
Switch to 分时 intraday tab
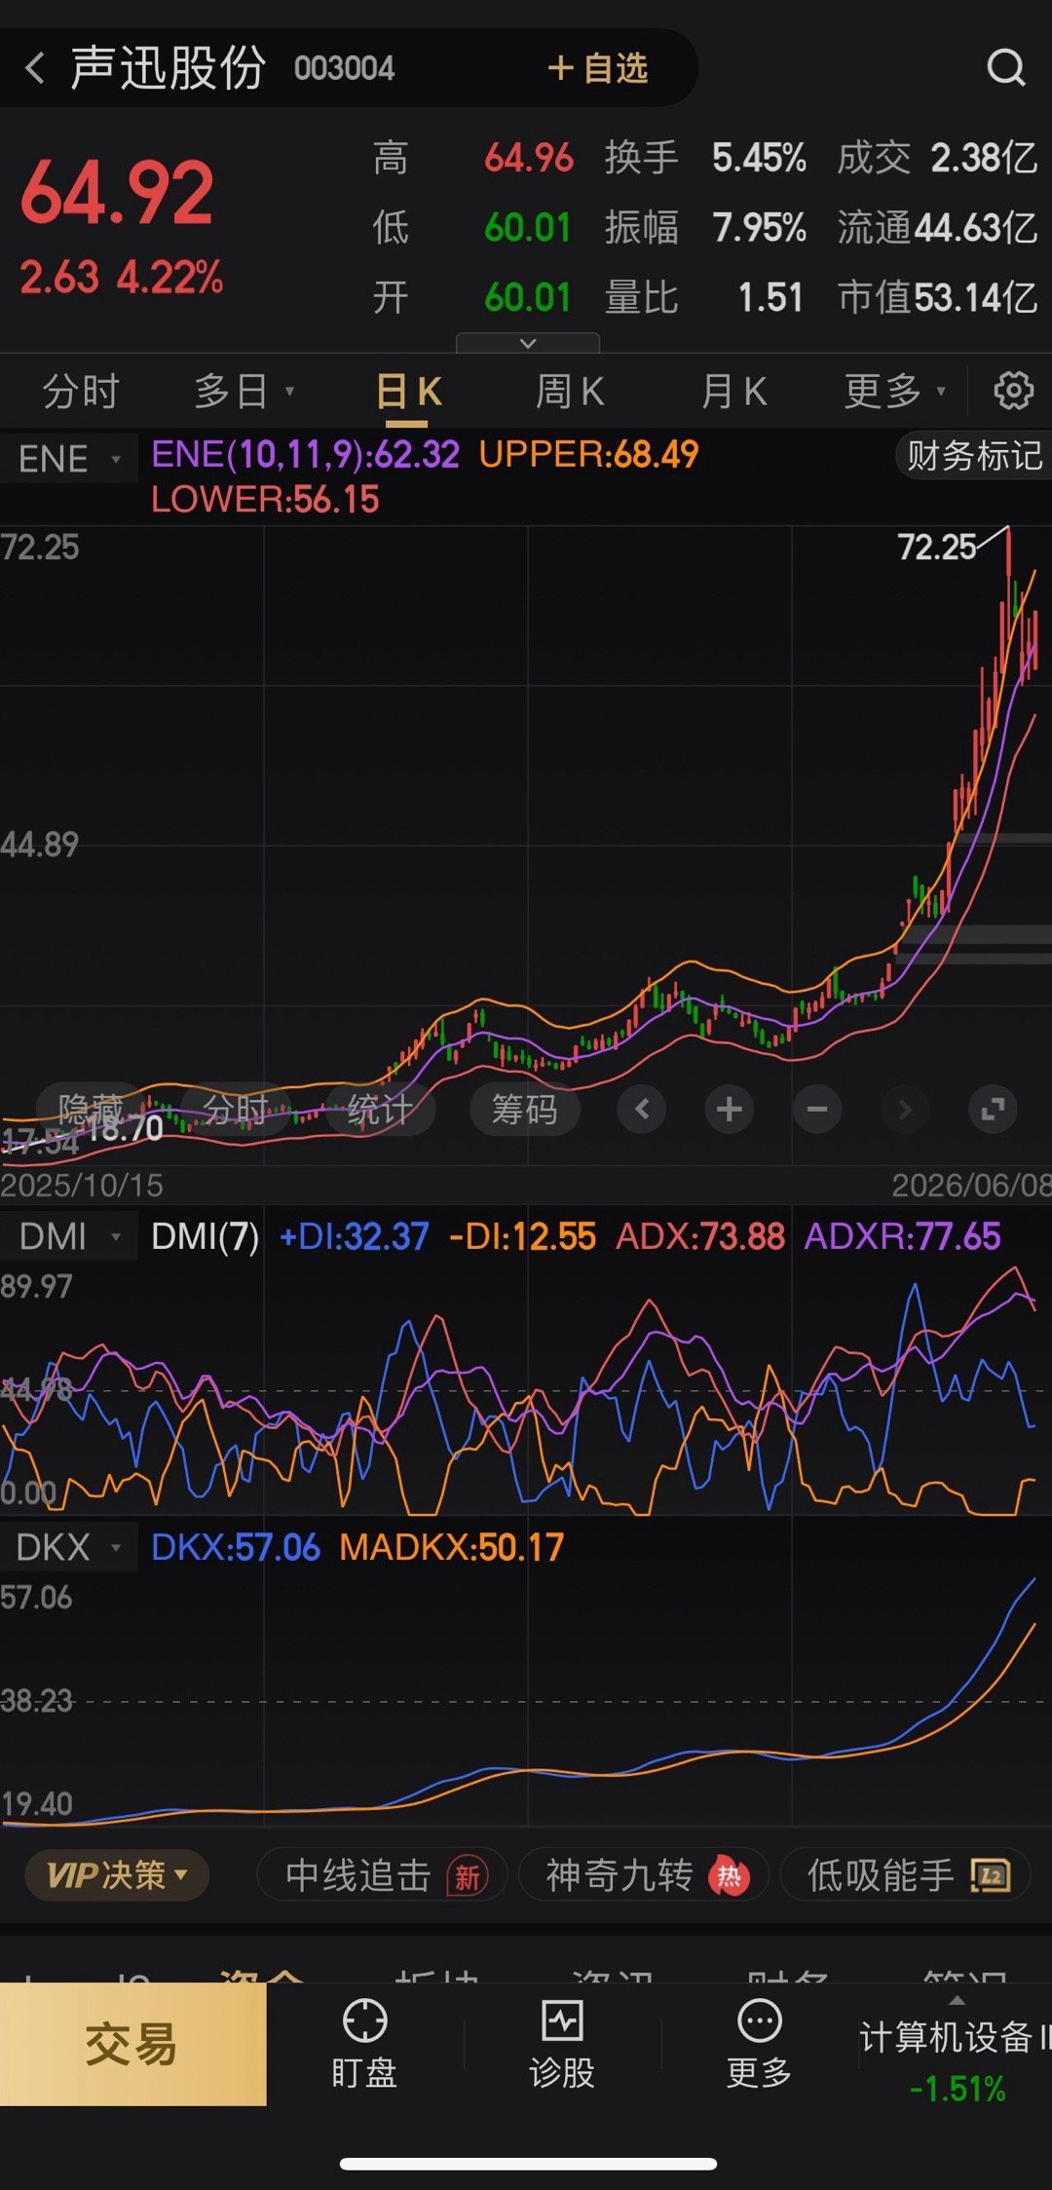point(81,392)
